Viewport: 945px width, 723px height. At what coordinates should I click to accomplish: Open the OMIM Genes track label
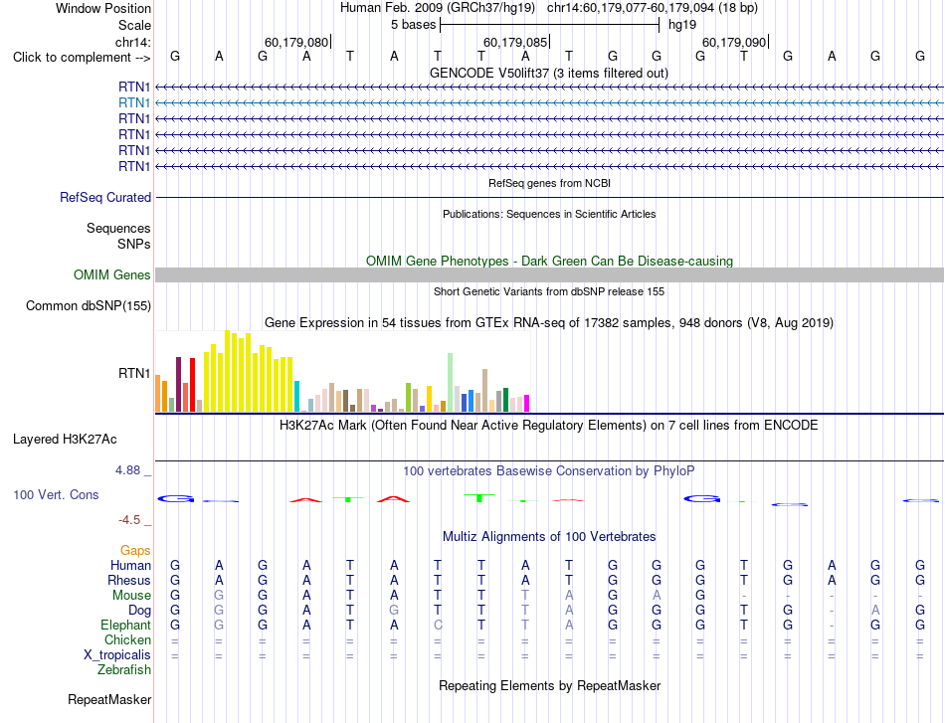(112, 274)
